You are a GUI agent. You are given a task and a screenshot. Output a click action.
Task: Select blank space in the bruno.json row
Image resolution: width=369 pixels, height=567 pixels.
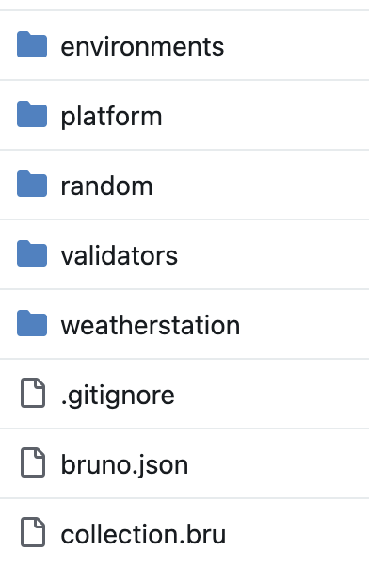(279, 463)
